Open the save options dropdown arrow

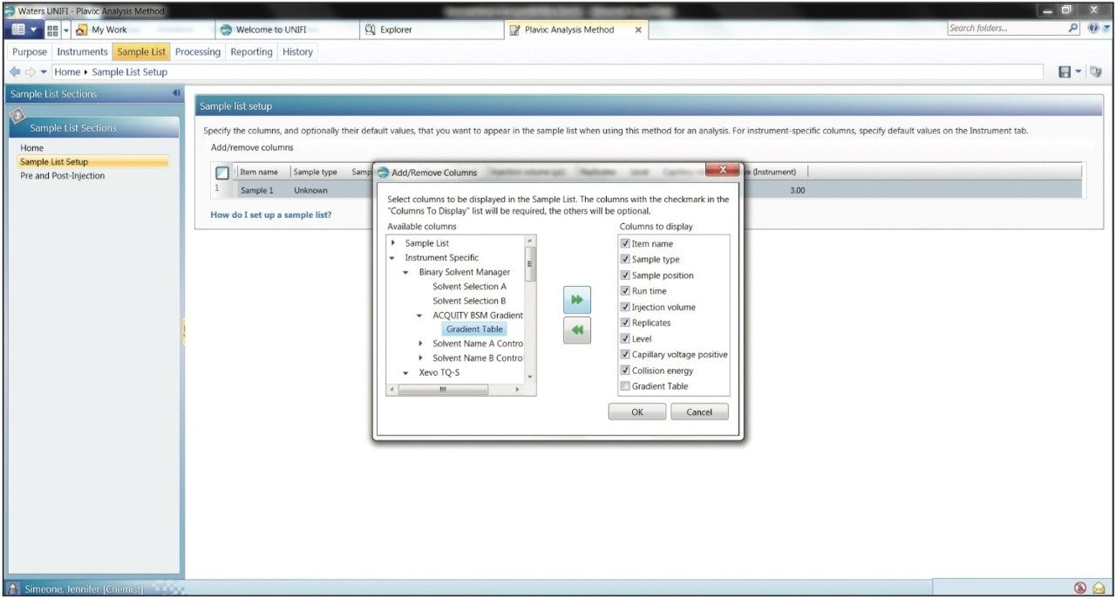(1078, 72)
